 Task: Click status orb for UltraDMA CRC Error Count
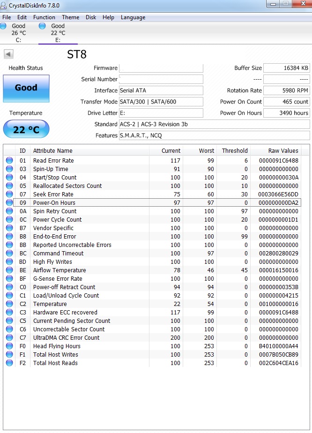[x=9, y=337]
